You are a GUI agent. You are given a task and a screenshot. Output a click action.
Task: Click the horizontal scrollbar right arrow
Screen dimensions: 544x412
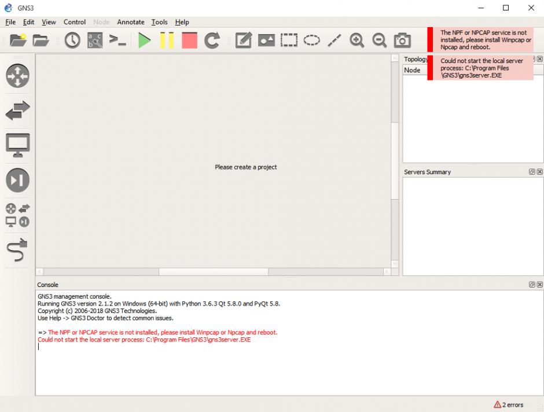(387, 271)
